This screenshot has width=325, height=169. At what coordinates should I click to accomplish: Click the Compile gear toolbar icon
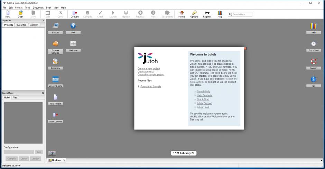click(x=87, y=14)
